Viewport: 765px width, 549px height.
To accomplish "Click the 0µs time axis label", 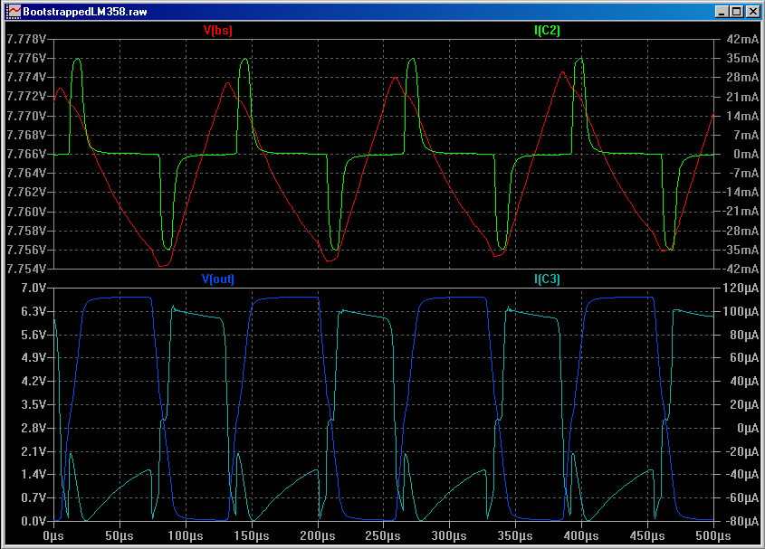I will pyautogui.click(x=53, y=535).
